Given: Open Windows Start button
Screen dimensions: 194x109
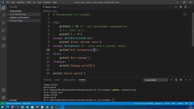Looking at the screenshot, I should (2, 107).
